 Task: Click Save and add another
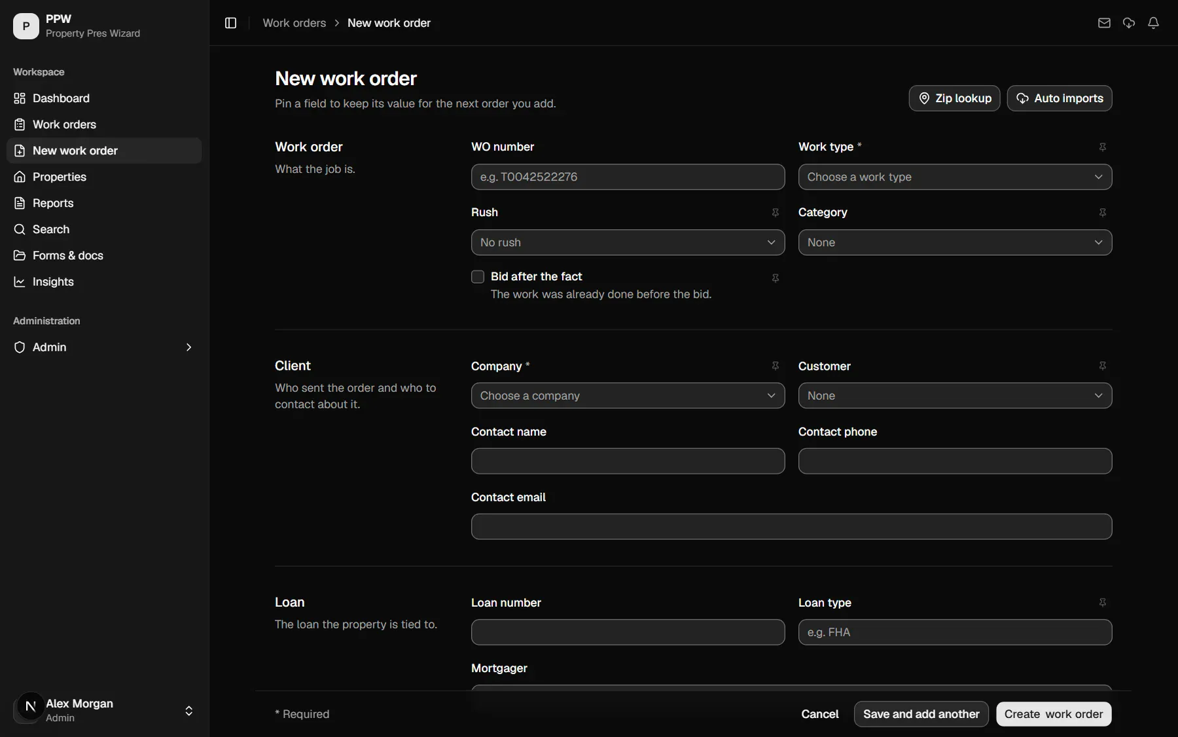pyautogui.click(x=921, y=714)
